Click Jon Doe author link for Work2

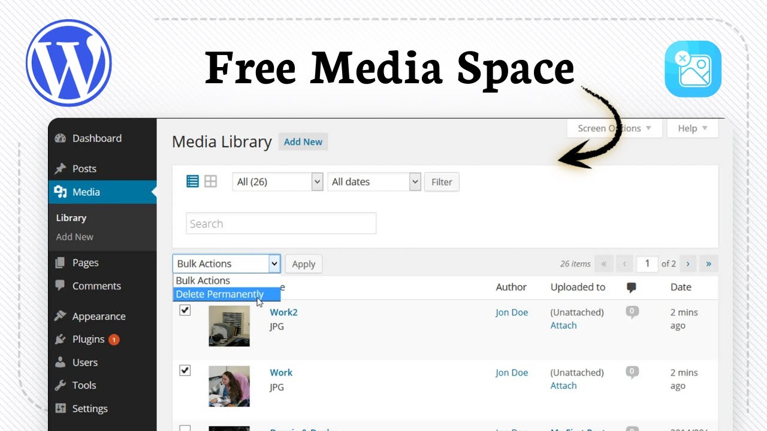[x=512, y=312]
